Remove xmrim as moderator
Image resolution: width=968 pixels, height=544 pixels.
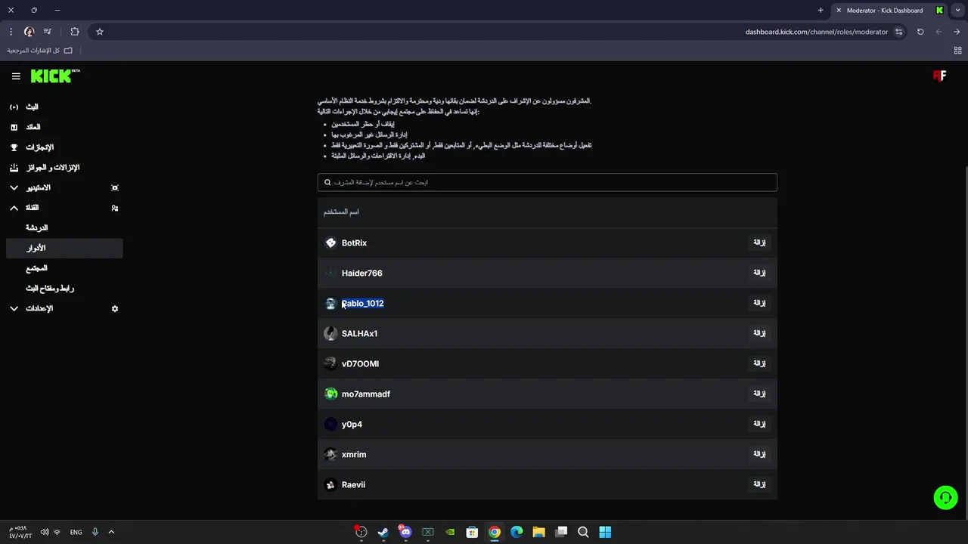pos(759,454)
